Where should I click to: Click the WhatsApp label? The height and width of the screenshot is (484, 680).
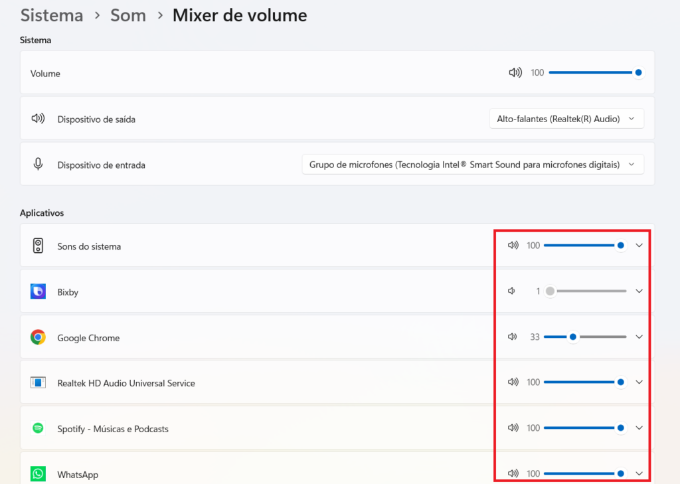78,475
